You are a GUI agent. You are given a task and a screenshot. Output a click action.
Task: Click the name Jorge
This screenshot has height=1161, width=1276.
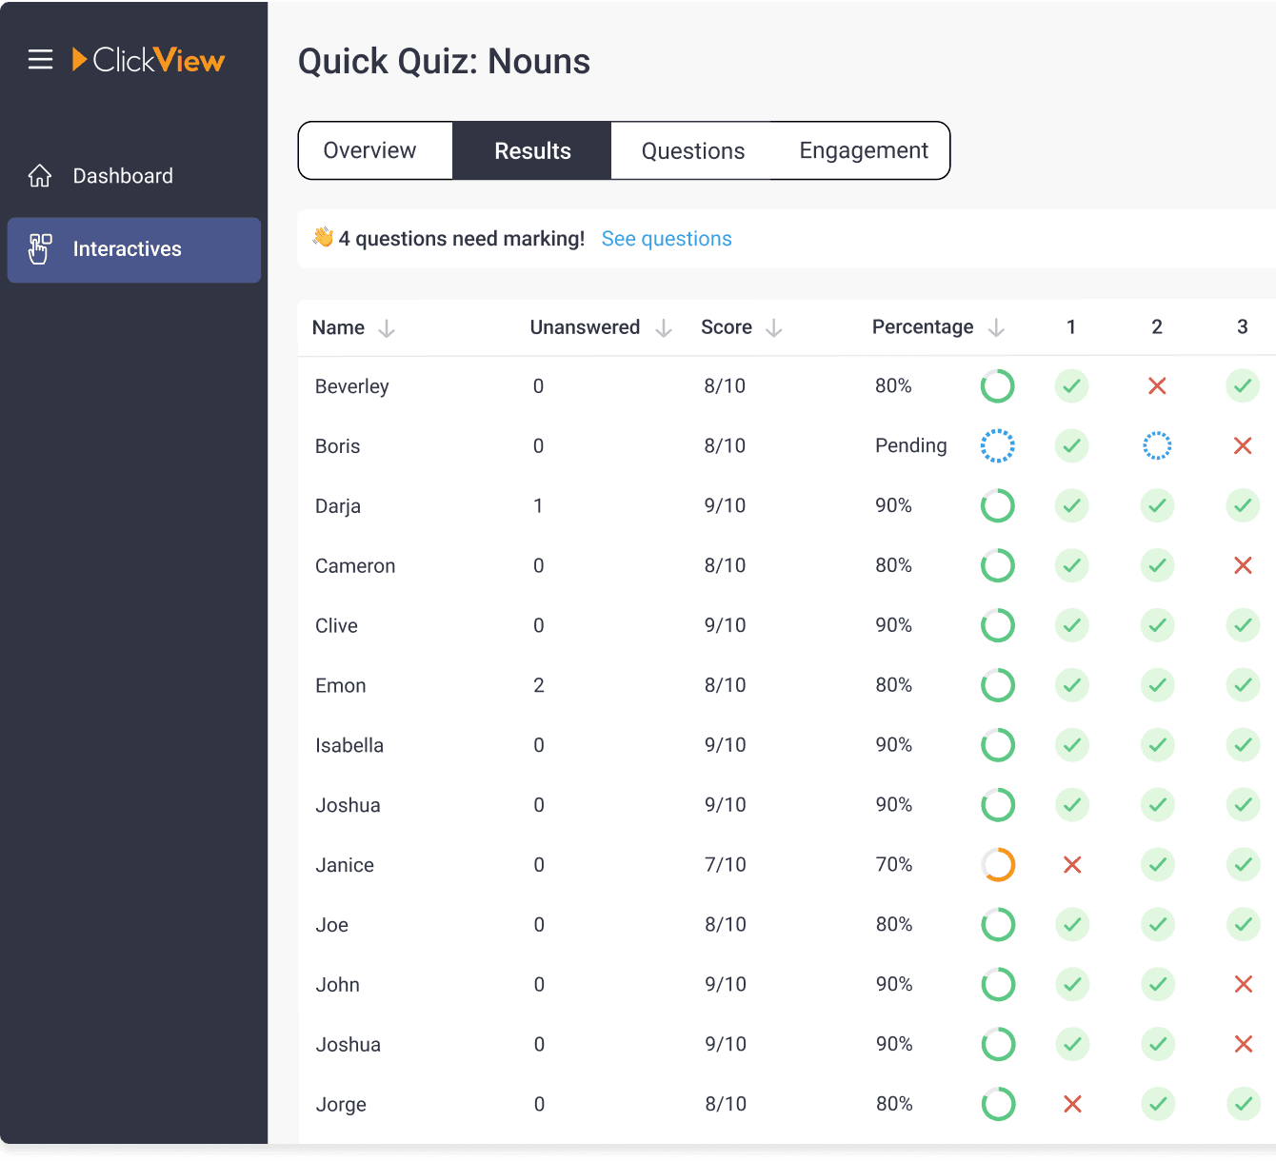tap(341, 1105)
